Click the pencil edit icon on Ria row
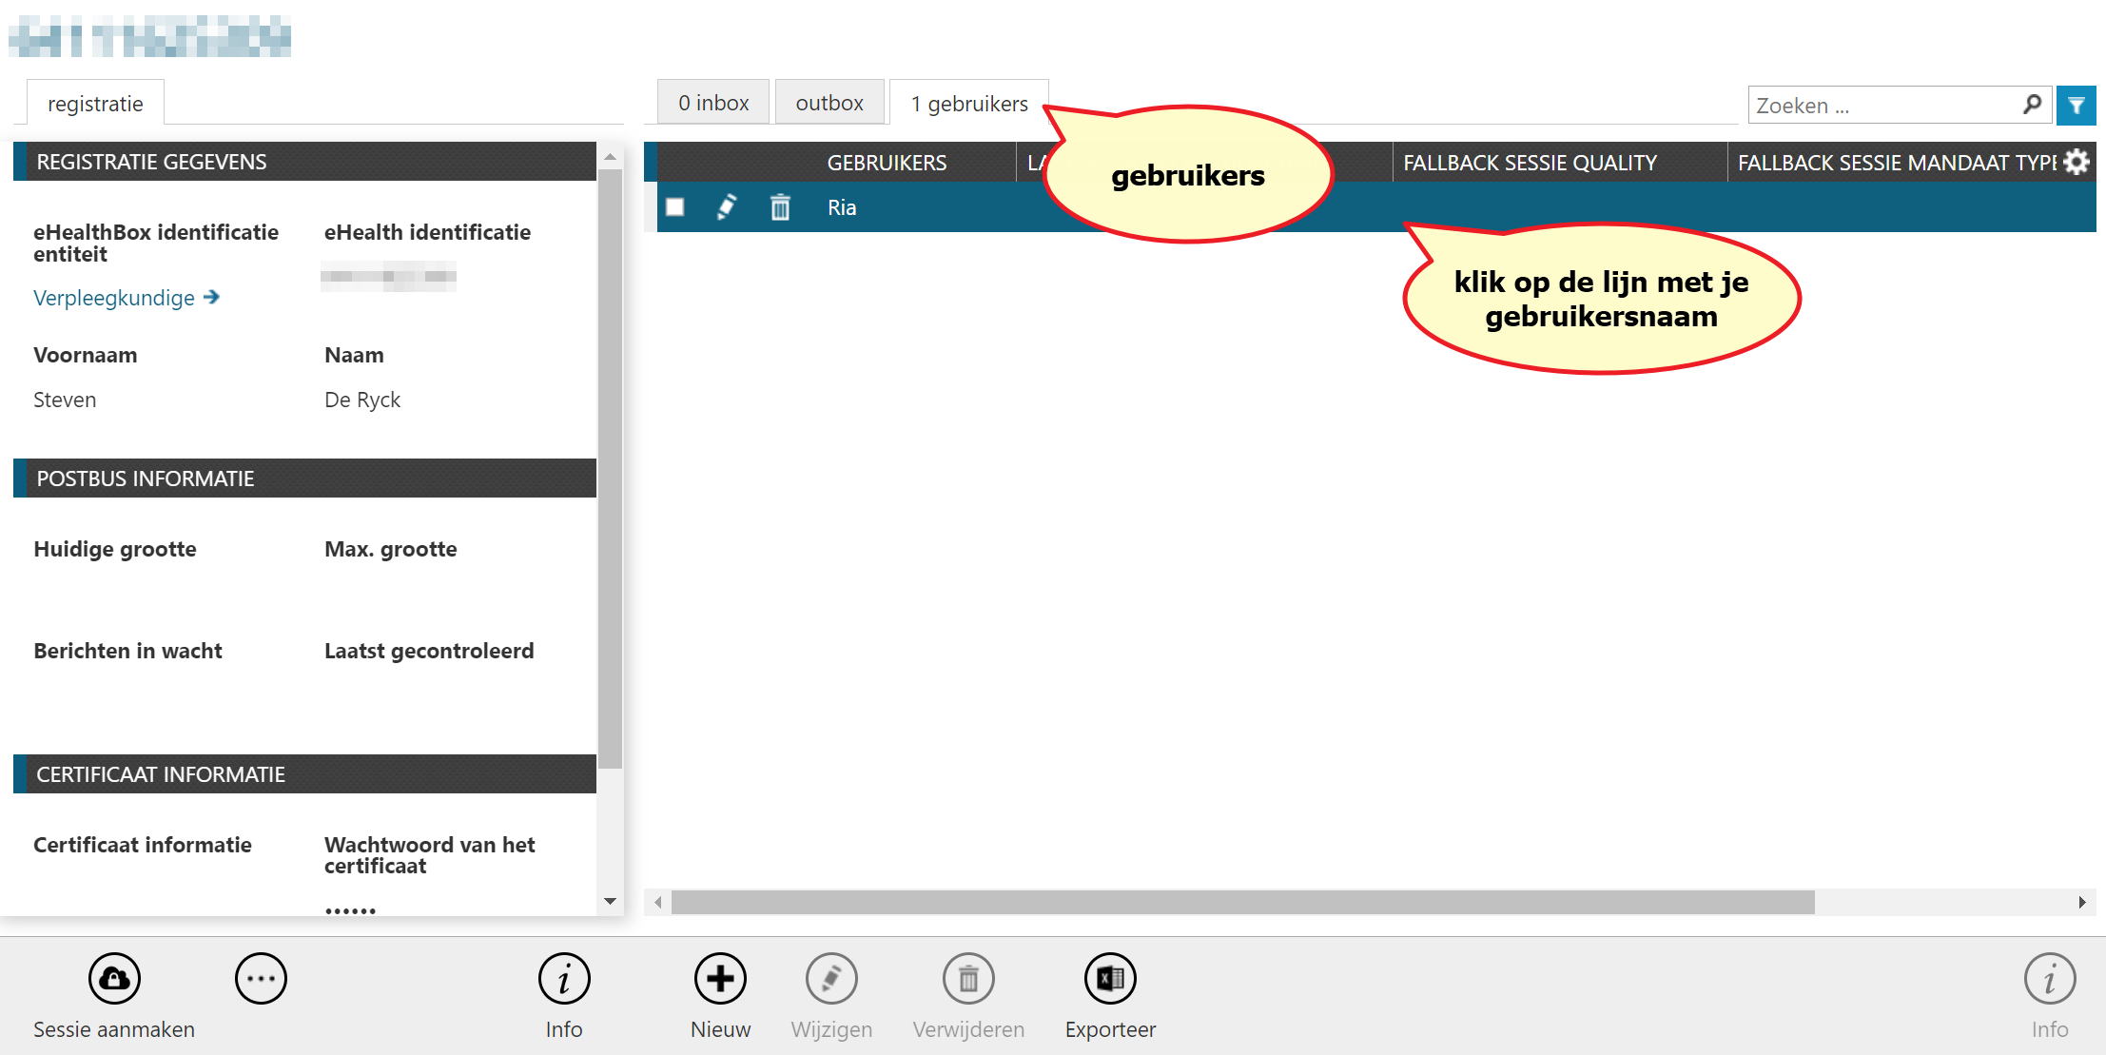The height and width of the screenshot is (1055, 2106). point(727,207)
